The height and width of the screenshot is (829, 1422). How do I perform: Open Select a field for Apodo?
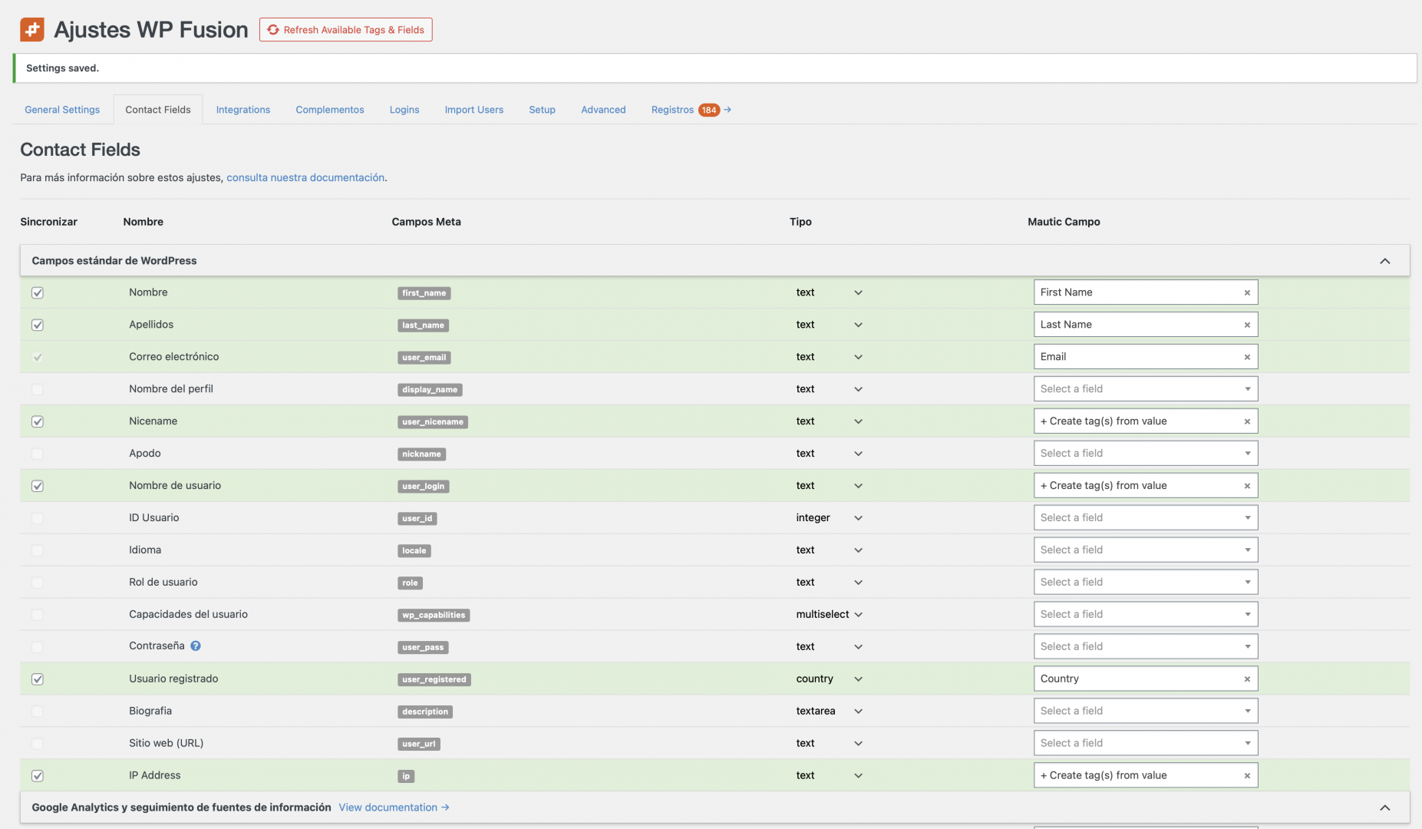click(1146, 454)
